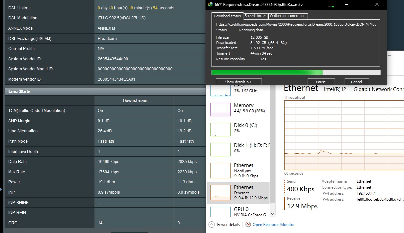This screenshot has height=233, width=404.
Task: Click the Line Attenuation value 19.2 dB
Action: (184, 131)
